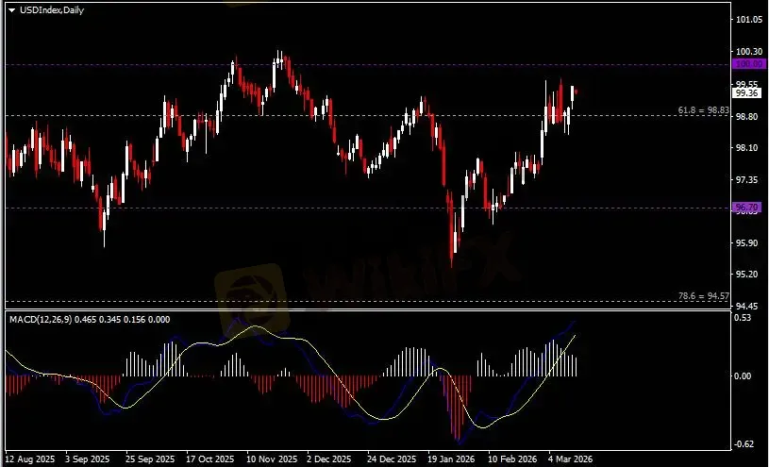Screen dimensions: 769x467
Task: Click the 0.53 MACD scale value
Action: tap(744, 317)
